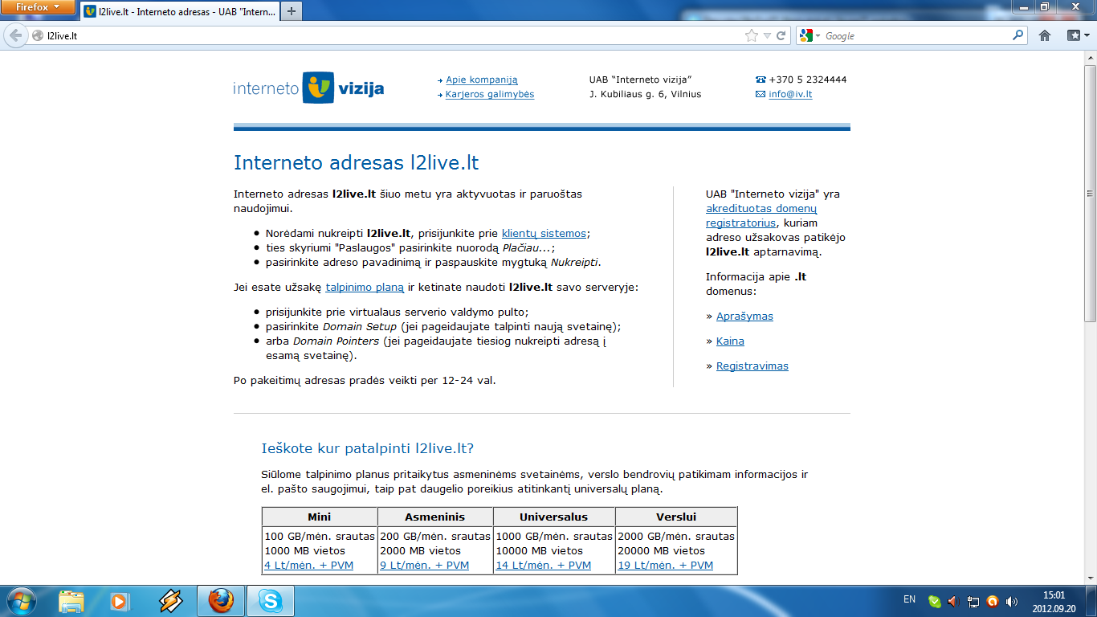
Task: Open Winamp from the taskbar
Action: click(170, 601)
